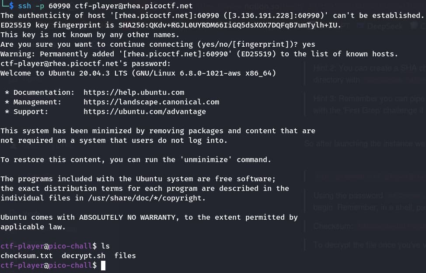This screenshot has width=426, height=273.
Task: Click the checksum.txt file name
Action: pos(27,256)
